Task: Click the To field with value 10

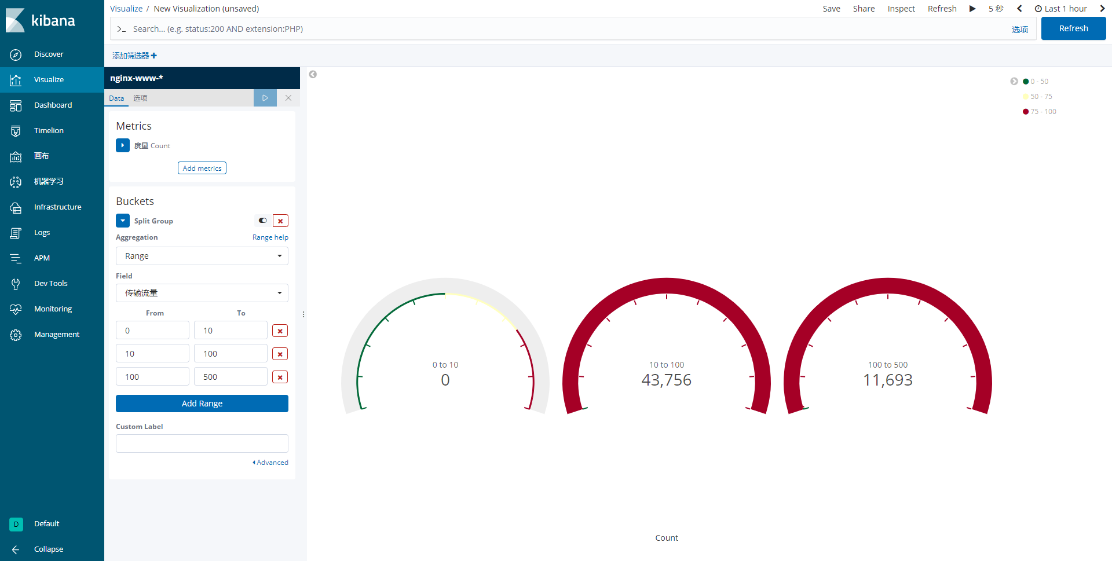Action: click(x=231, y=330)
